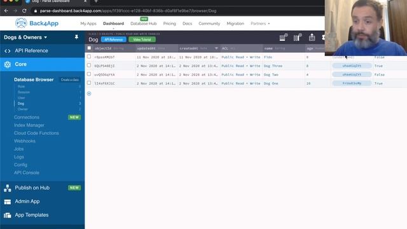Check the row with name Fido
This screenshot has width=407, height=229.
89,57
